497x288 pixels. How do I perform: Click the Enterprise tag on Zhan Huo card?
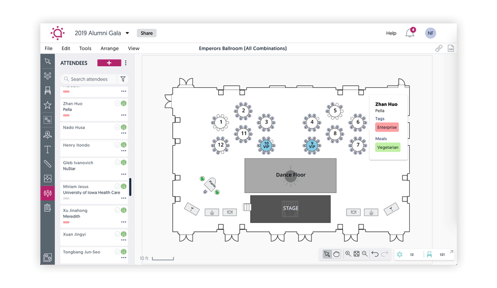(x=387, y=127)
